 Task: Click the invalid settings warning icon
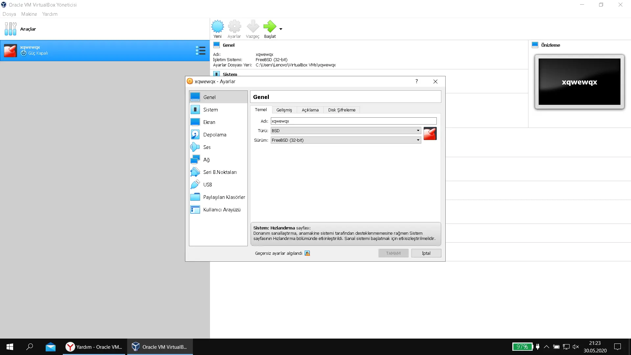tap(307, 253)
